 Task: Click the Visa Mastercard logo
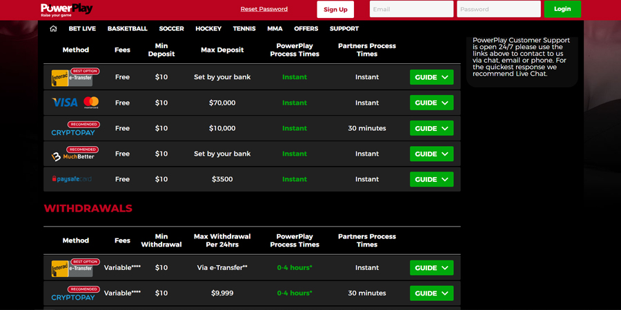(75, 103)
